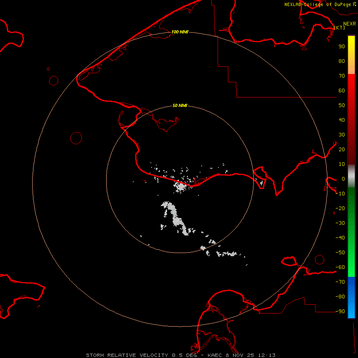358x358 pixels.
Task: Click the -30 value on velocity scale
Action: coord(340,223)
